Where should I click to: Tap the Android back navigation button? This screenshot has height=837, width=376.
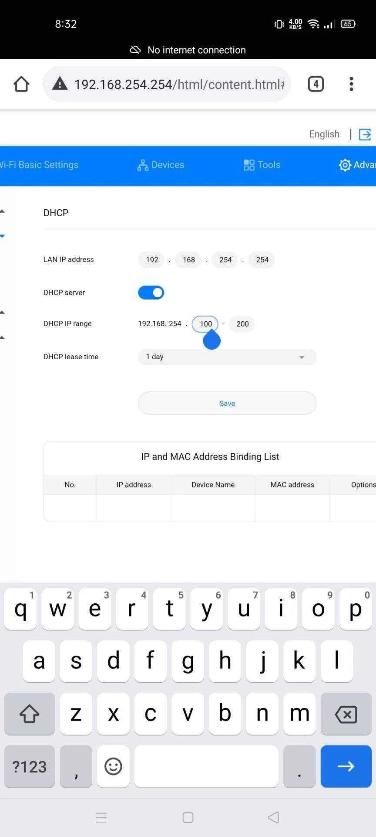pyautogui.click(x=273, y=817)
